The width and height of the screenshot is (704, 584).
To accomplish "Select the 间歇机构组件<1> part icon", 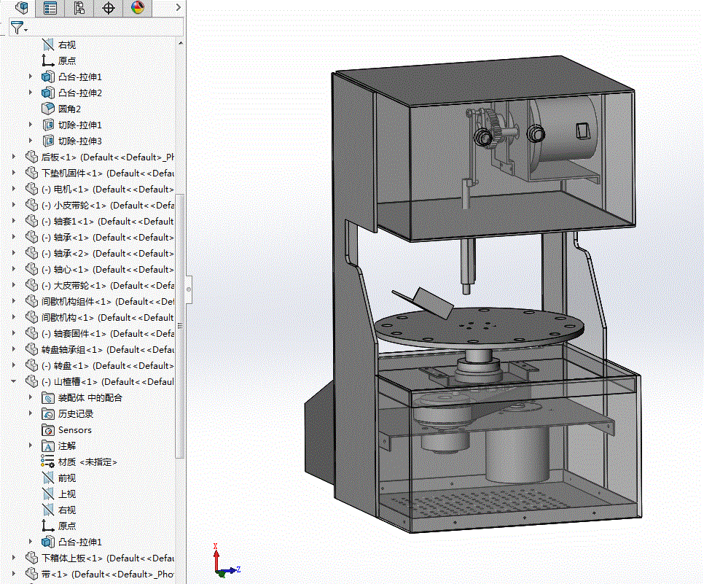I will [31, 301].
